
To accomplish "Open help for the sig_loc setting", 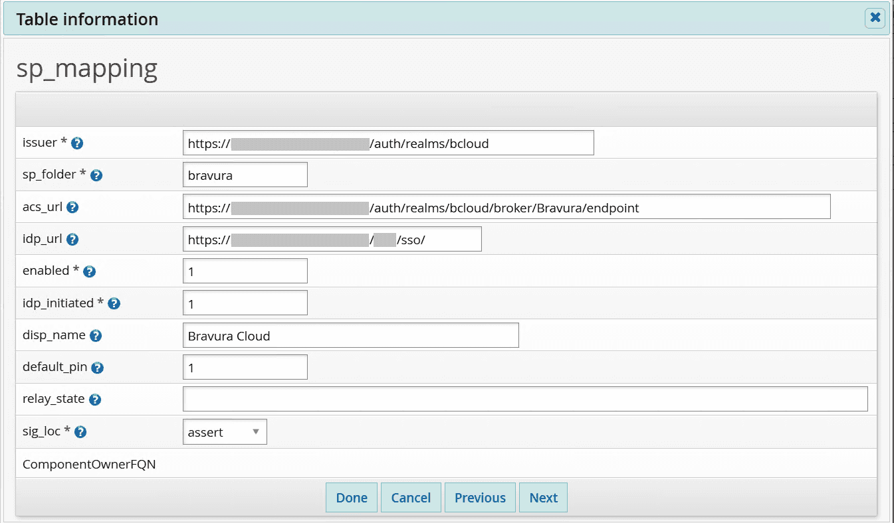I will [x=80, y=432].
